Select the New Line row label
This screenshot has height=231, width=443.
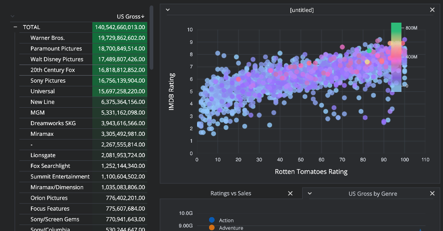click(x=42, y=102)
